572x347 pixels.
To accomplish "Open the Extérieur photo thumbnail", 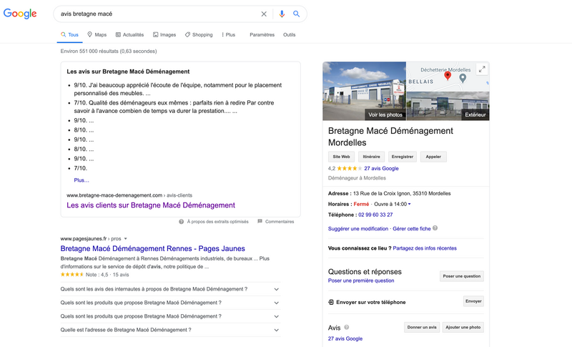I will (x=448, y=106).
